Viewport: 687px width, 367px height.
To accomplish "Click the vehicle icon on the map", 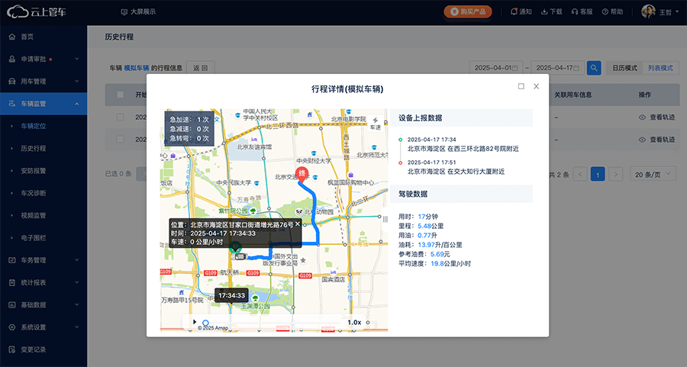I will [240, 256].
